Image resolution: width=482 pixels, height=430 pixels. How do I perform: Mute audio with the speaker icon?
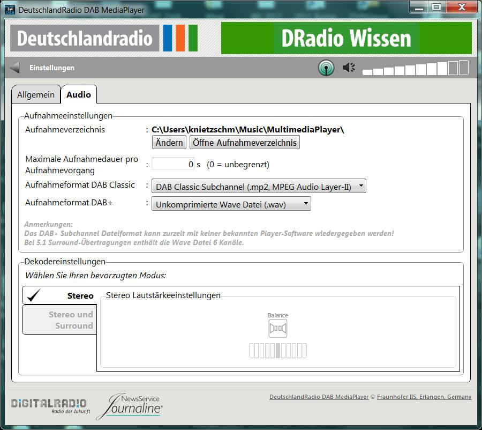(349, 68)
